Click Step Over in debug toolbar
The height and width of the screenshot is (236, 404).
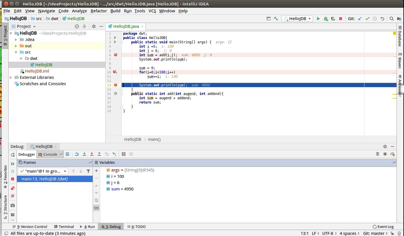77,154
